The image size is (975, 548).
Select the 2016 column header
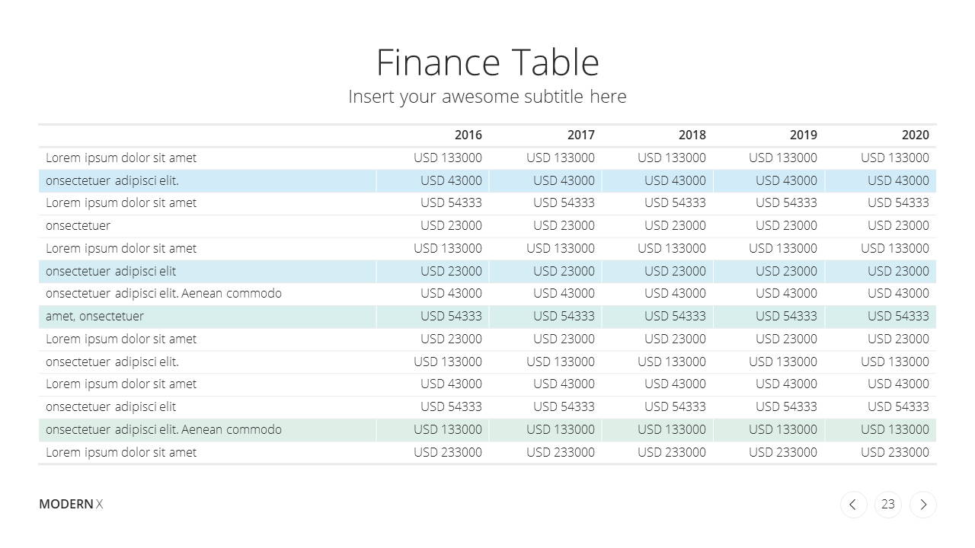(468, 135)
